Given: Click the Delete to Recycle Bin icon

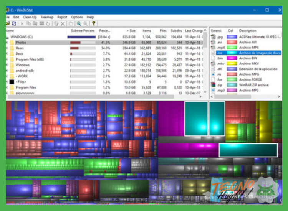Looking at the screenshot, I should click(x=56, y=23).
